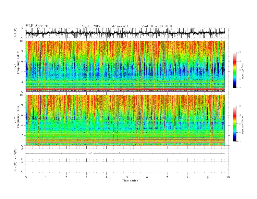This screenshot has width=257, height=199.
Task: Click inside the ch.2 spectrogram panel
Action: 125,120
